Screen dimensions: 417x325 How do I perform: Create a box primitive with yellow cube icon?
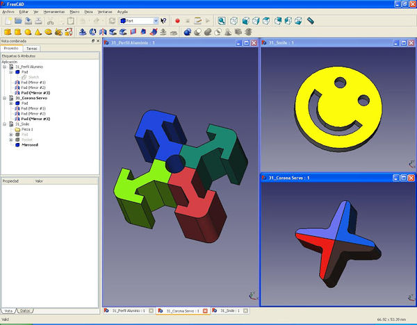tap(8, 32)
